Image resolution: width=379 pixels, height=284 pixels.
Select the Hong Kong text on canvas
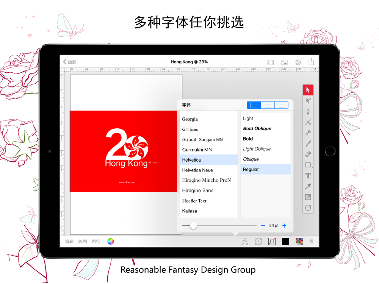click(x=126, y=164)
